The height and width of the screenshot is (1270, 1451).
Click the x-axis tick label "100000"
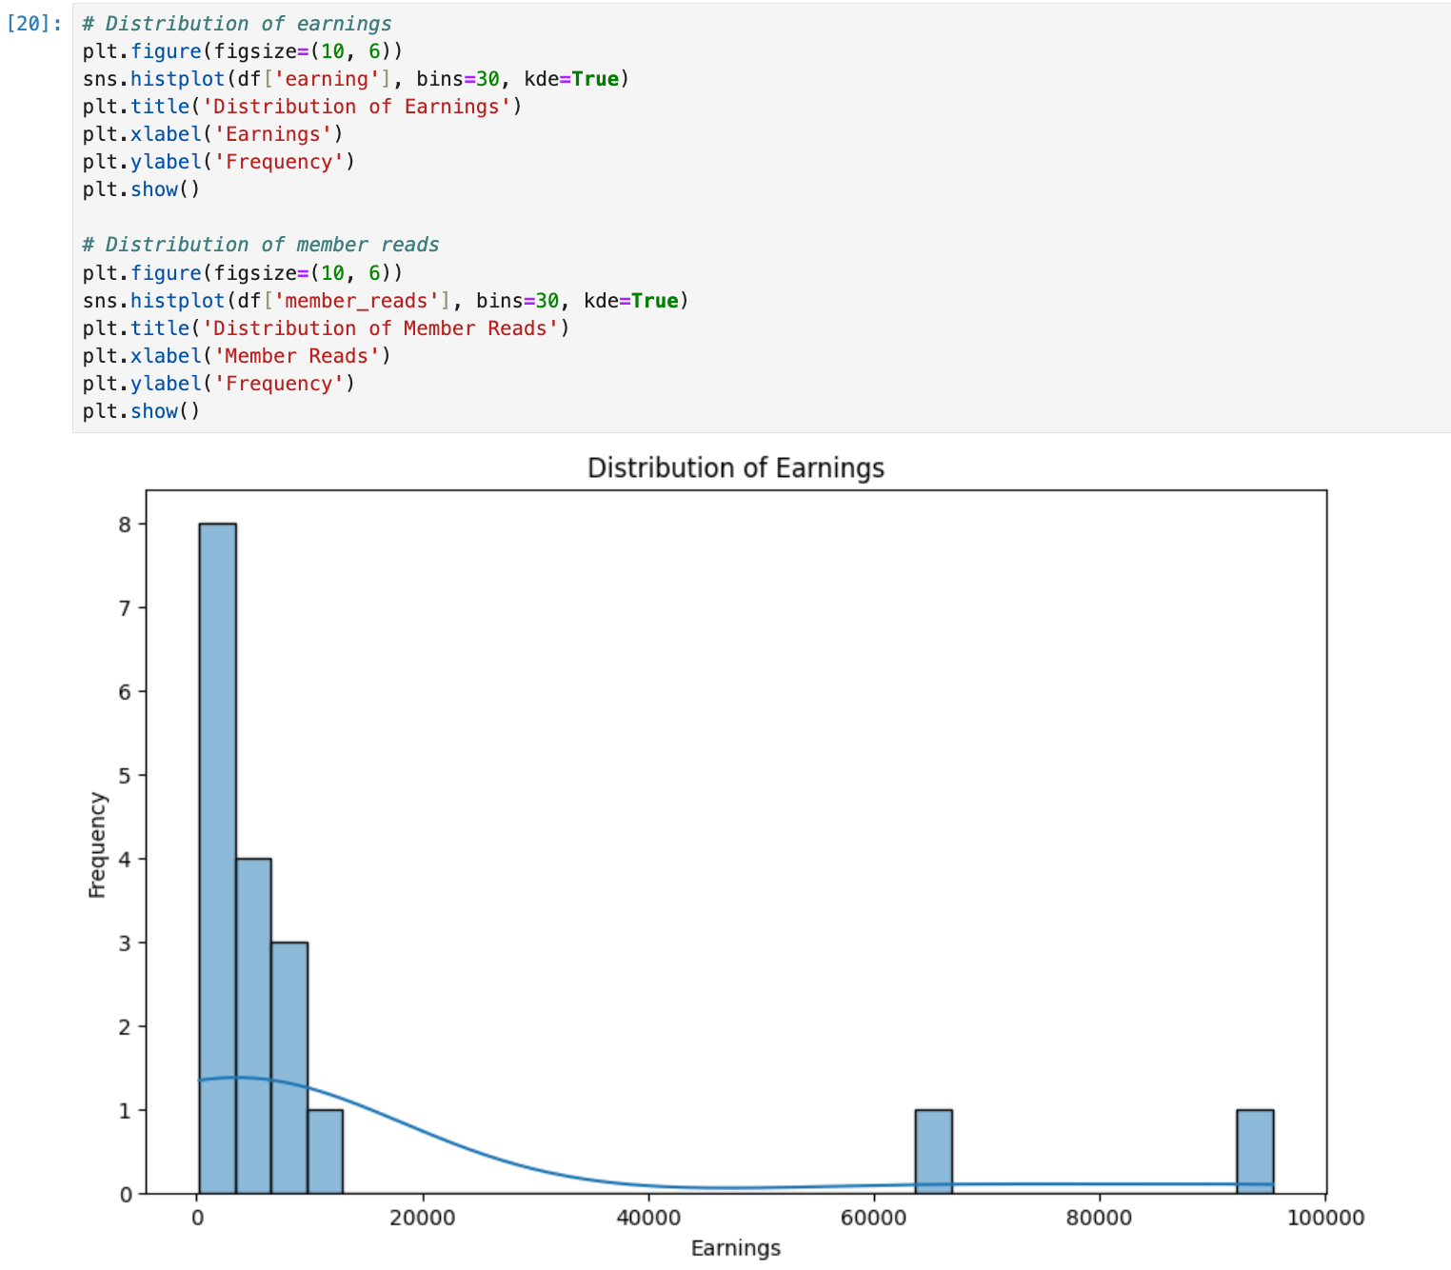pos(1325,1218)
